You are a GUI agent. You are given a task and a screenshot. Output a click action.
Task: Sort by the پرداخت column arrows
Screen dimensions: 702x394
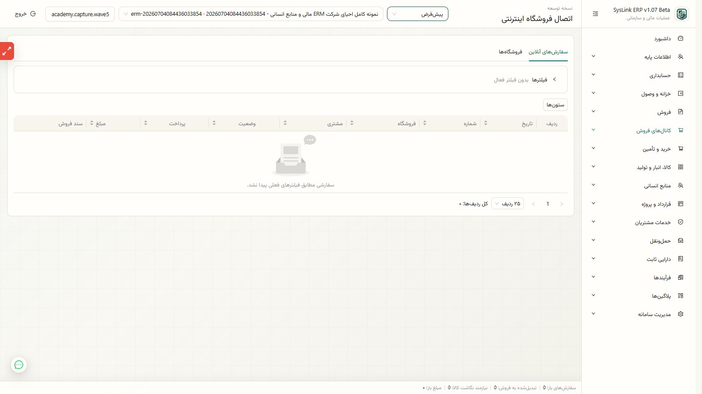(146, 123)
